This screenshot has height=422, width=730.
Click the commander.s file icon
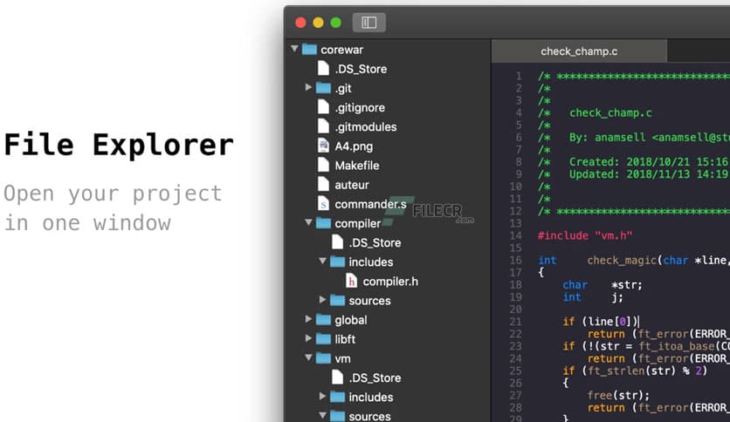click(323, 204)
